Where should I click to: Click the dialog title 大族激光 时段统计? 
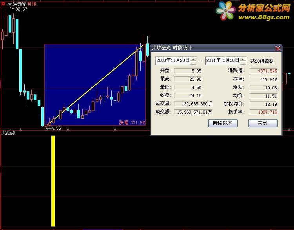coord(172,48)
